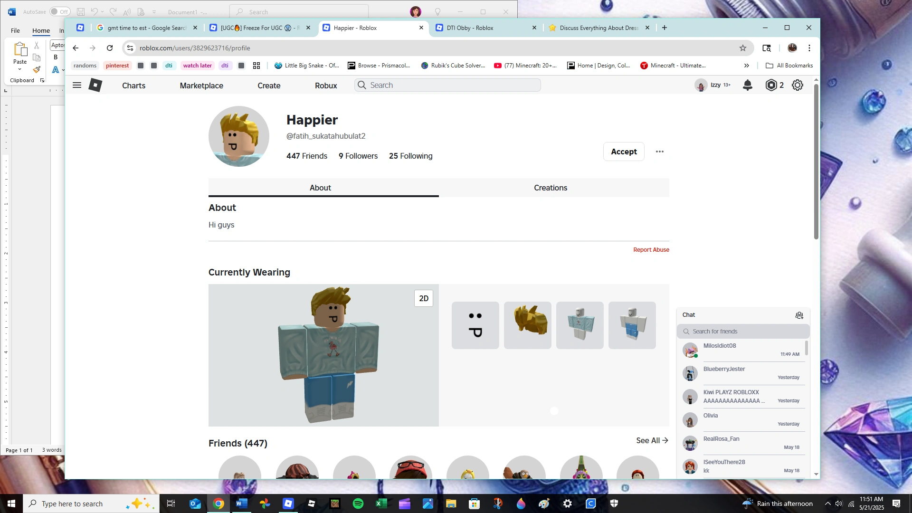Click the Roblox home logo
912x513 pixels.
click(x=95, y=85)
